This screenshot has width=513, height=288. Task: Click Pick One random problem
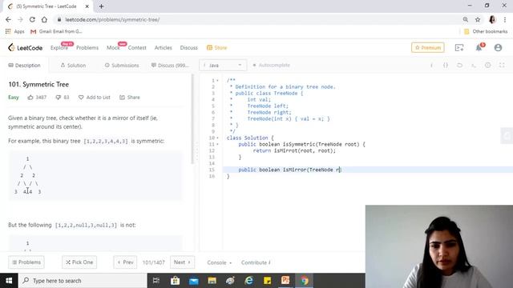79,262
